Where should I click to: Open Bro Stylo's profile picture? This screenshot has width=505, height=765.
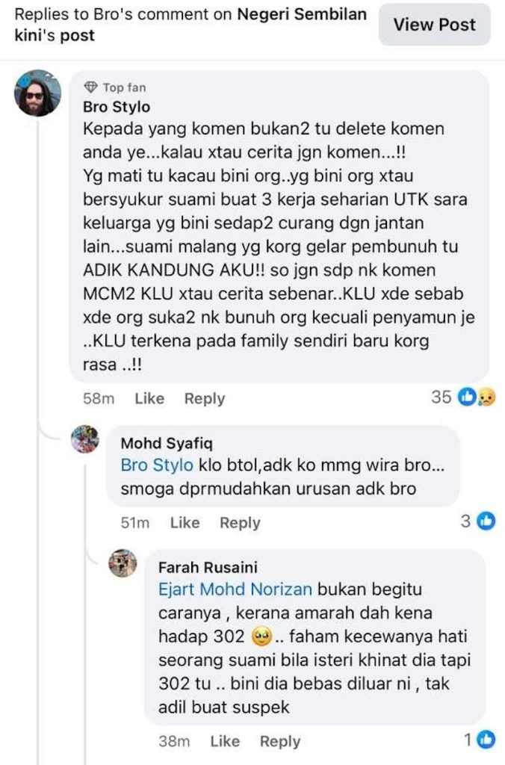37,93
